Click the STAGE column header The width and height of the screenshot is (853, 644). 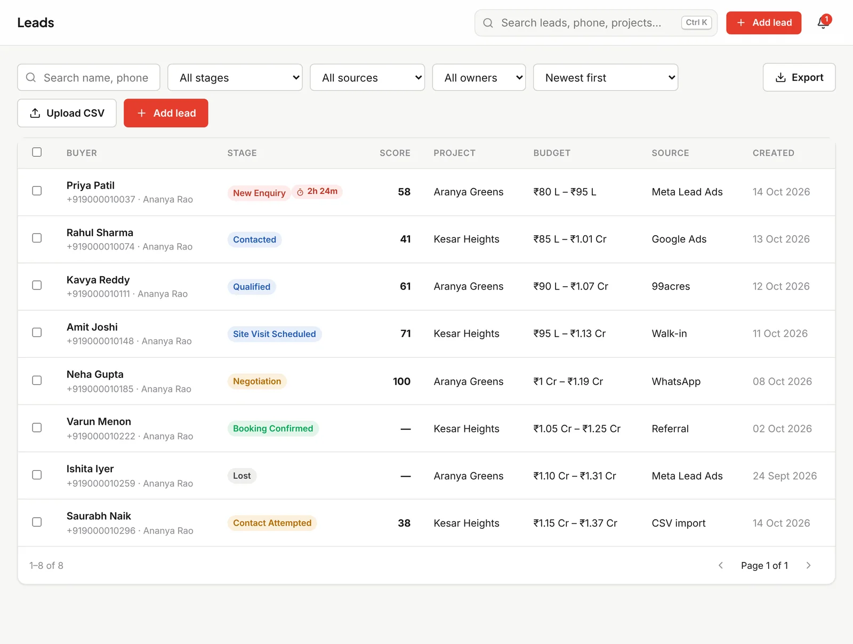coord(242,153)
